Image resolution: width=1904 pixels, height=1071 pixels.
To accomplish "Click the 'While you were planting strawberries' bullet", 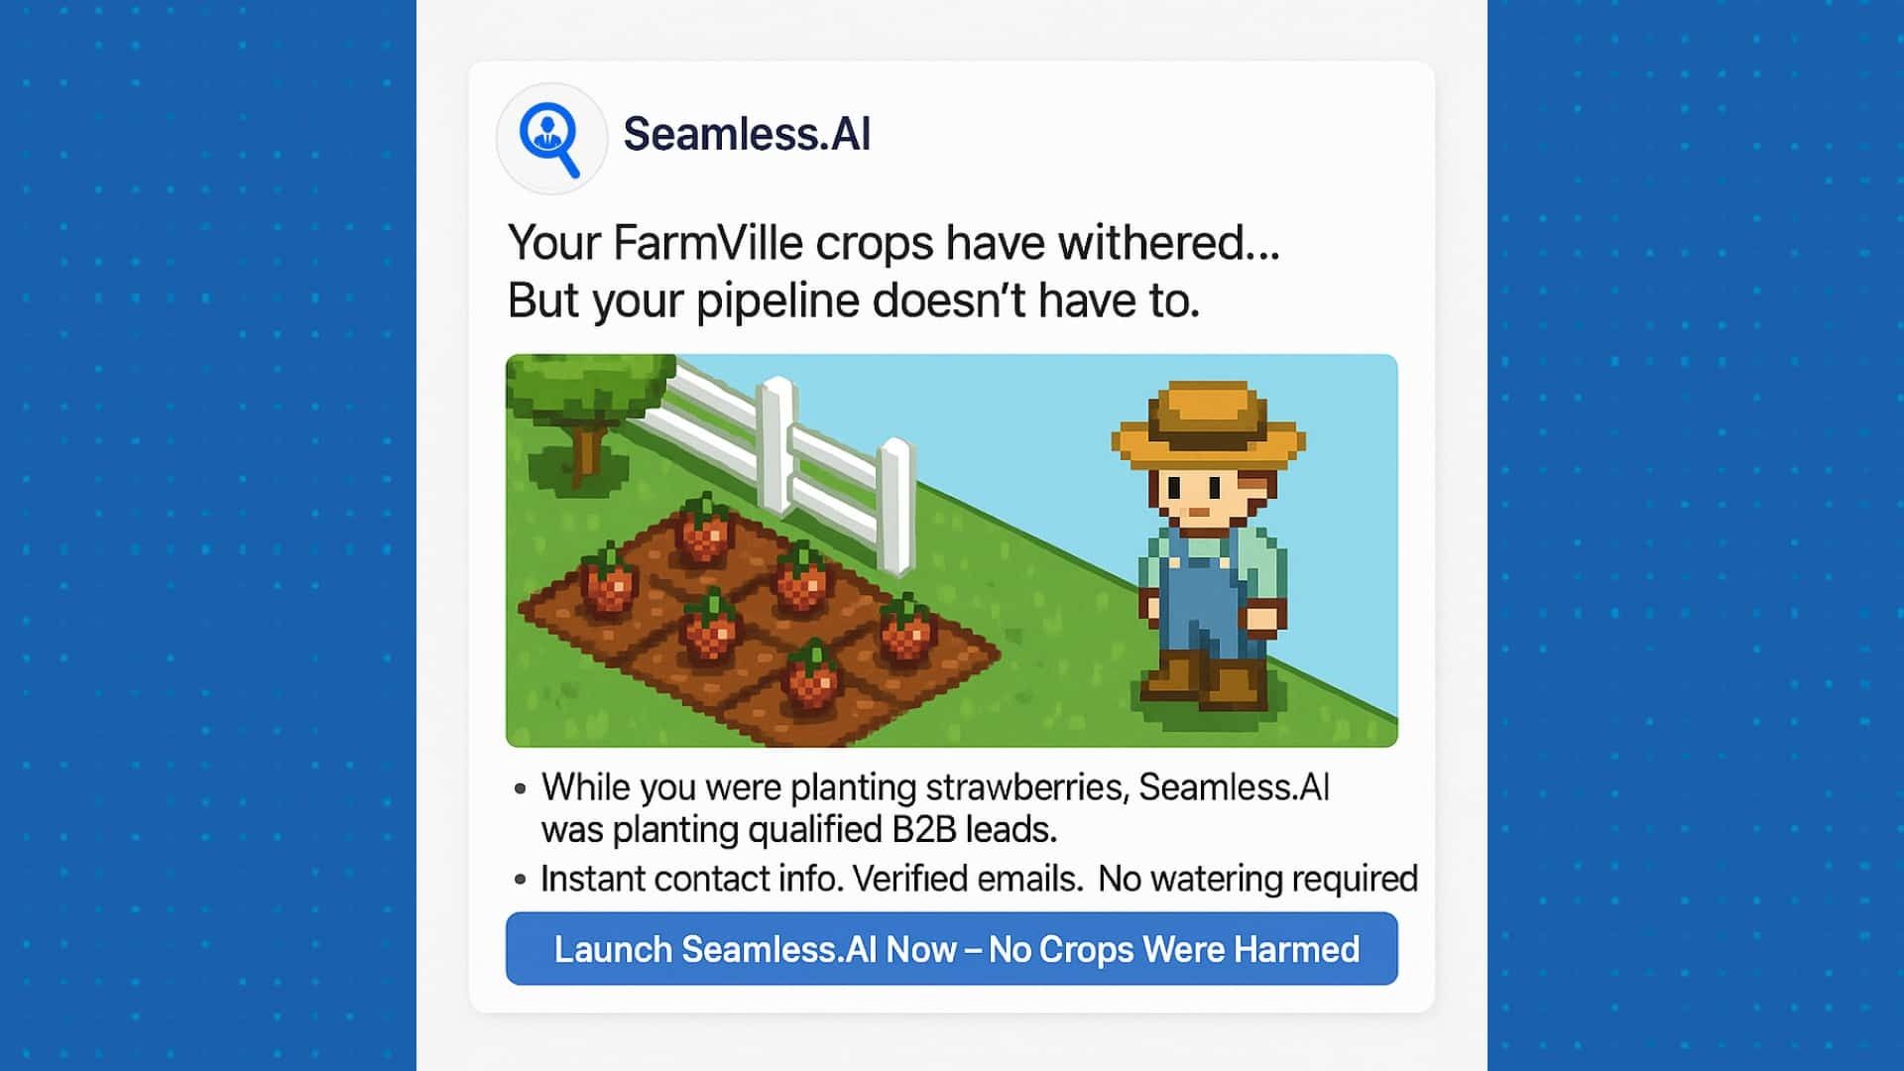I will (935, 787).
